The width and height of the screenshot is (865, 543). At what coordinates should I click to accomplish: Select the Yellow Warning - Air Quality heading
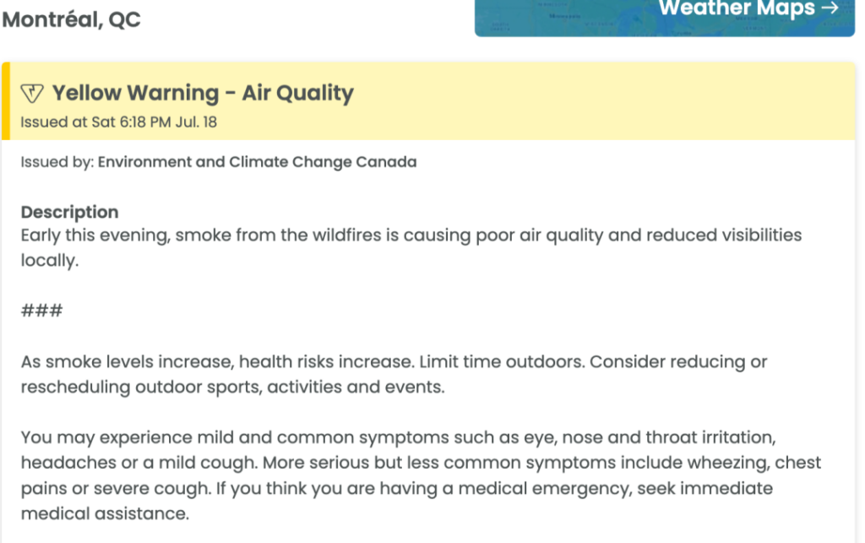coord(203,93)
